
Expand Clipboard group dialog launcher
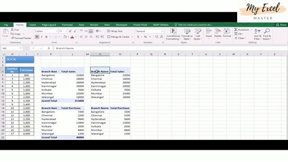(32, 42)
